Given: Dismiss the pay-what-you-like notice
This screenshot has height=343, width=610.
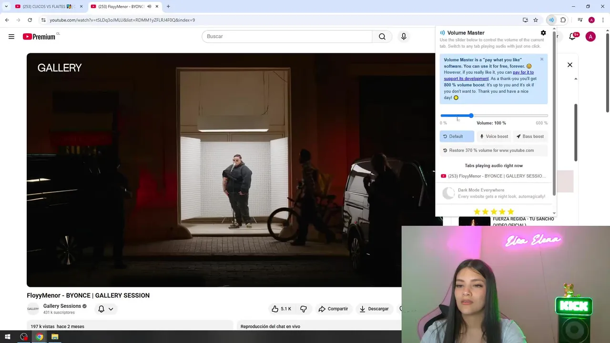Looking at the screenshot, I should pos(542,59).
